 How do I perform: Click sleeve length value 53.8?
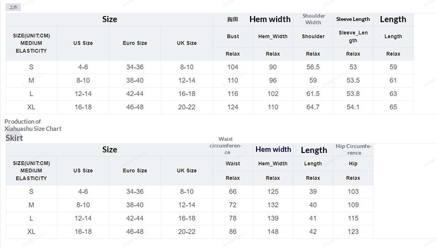353,93
